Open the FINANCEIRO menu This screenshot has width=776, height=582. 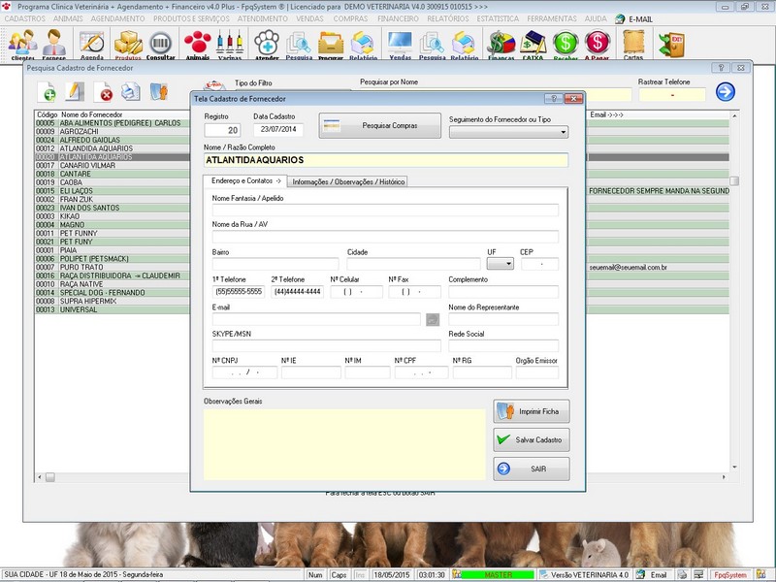pos(398,18)
